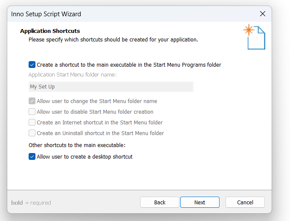The height and width of the screenshot is (221, 290).
Task: Click the My Set Up folder name field
Action: tap(111, 87)
